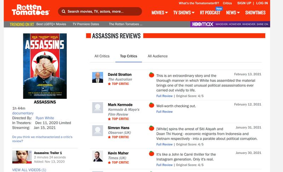Open Kevin Maher critic name link

pyautogui.click(x=118, y=153)
